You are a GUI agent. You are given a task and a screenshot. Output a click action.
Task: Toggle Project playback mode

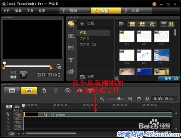[x=13, y=72]
